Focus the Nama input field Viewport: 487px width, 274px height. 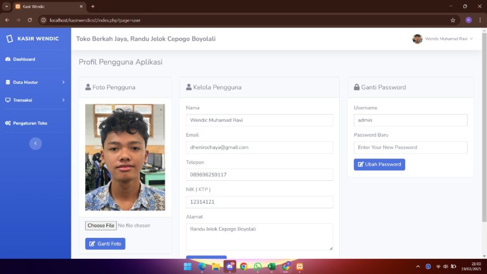(x=259, y=120)
